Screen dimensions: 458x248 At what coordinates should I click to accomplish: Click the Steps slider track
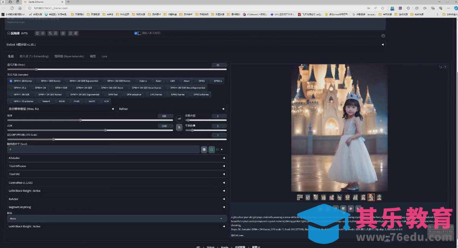(x=117, y=69)
